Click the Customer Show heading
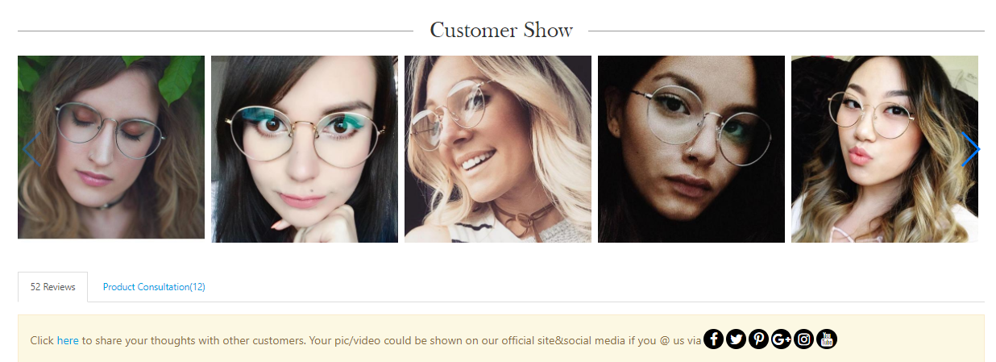This screenshot has width=996, height=362. coord(501,31)
